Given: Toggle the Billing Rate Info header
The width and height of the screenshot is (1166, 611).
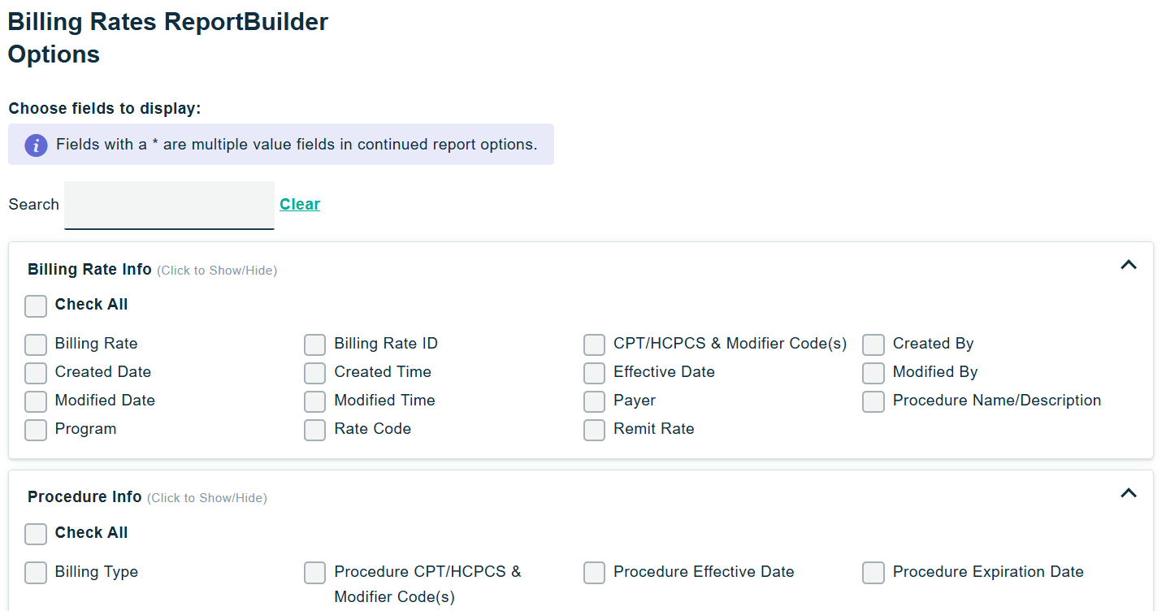Looking at the screenshot, I should 89,270.
